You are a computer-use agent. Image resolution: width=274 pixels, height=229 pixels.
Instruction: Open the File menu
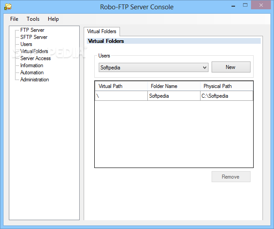pos(14,19)
